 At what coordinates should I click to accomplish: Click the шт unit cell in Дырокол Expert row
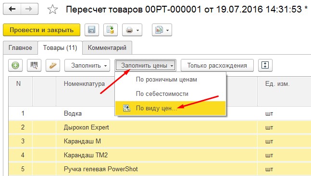pos(284,127)
